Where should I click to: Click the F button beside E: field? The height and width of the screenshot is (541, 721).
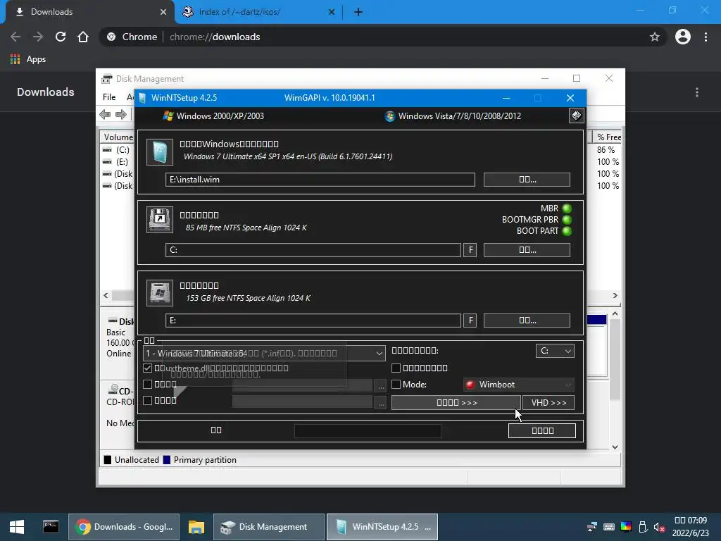tap(470, 321)
